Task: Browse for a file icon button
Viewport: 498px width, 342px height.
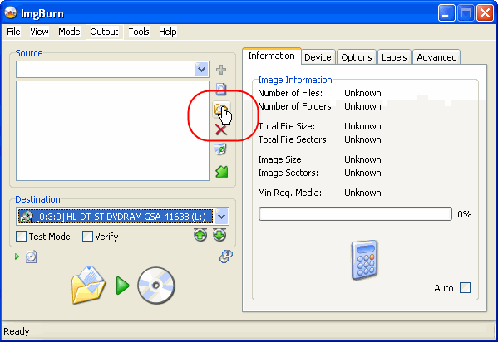Action: pos(221,89)
